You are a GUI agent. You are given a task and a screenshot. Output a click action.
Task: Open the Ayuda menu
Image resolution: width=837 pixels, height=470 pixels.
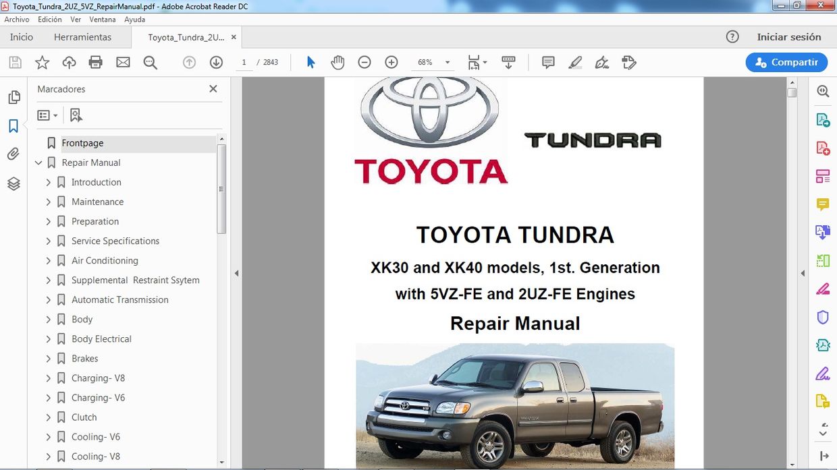point(135,20)
